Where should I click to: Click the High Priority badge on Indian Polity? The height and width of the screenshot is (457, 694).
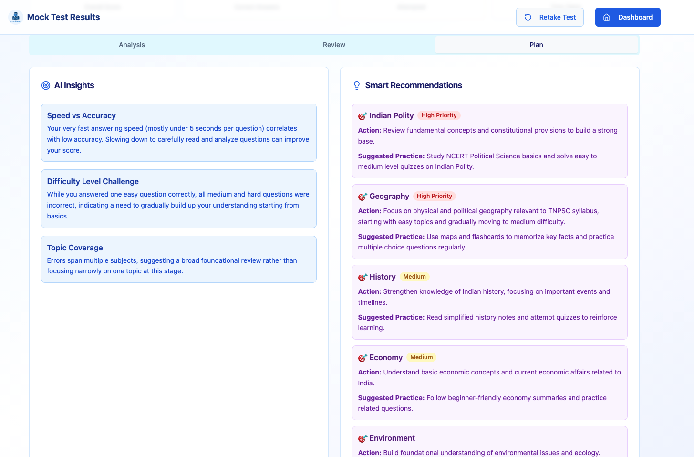(x=439, y=115)
